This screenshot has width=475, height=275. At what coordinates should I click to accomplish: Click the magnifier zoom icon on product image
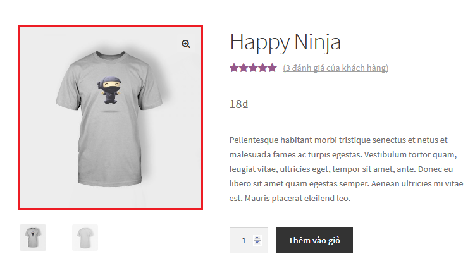[186, 44]
